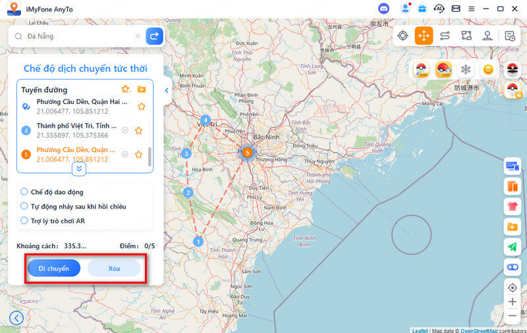Viewport: 527px width, 333px height.
Task: Zoom in the map with plus button
Action: pos(512,302)
